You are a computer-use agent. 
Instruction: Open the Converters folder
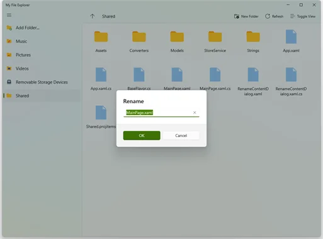pos(139,42)
